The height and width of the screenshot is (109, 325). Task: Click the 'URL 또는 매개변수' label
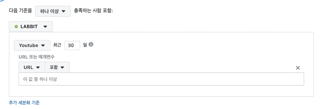(37, 57)
